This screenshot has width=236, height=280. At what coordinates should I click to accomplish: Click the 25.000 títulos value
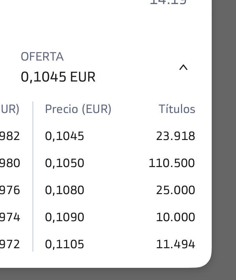[x=176, y=190]
